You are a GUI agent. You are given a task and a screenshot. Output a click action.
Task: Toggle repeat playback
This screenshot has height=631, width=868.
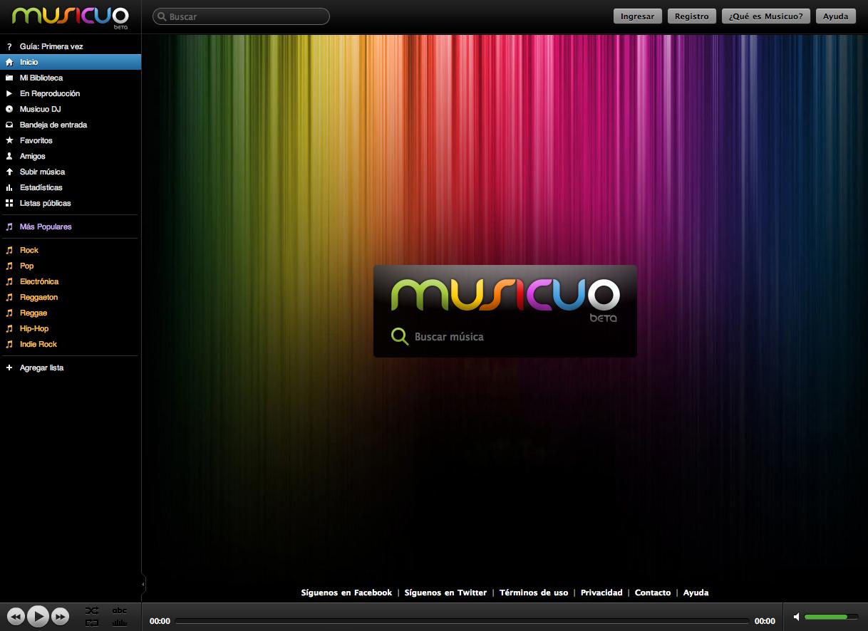click(x=92, y=622)
